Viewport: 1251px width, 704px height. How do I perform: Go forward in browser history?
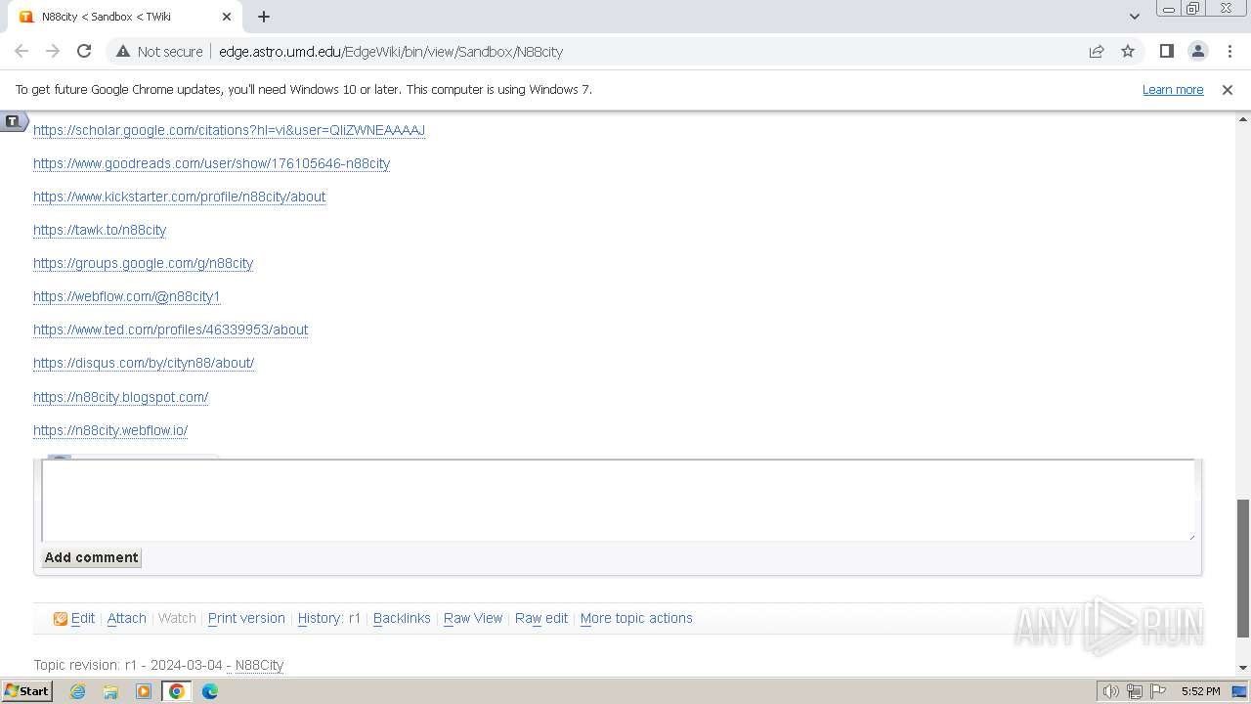(53, 51)
